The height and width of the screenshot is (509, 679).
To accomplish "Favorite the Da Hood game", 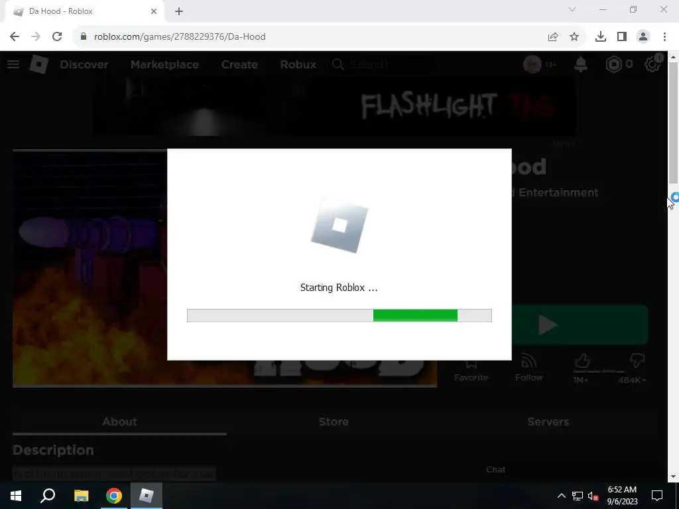I will (x=471, y=369).
